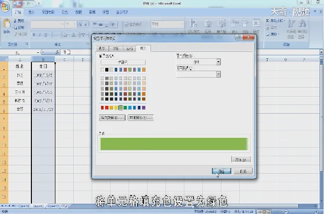Click the Paste clipboard icon
Image resolution: width=324 pixels, height=214 pixels.
[x=6, y=23]
